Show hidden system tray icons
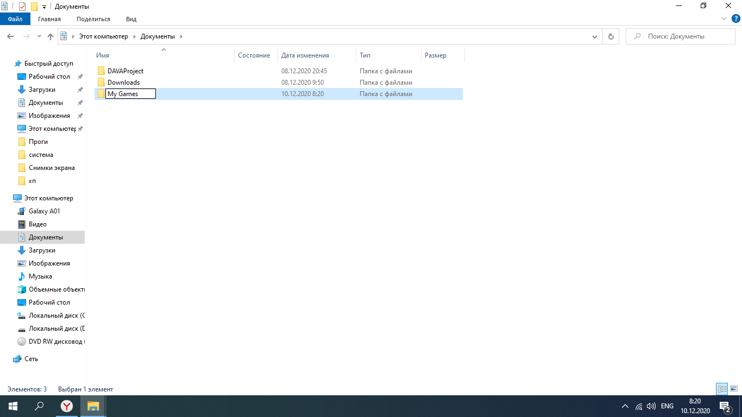 click(625, 406)
